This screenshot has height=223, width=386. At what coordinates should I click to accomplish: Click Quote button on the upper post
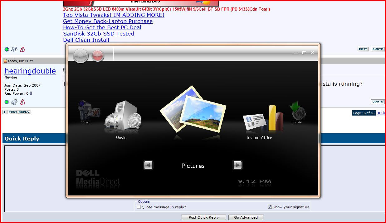378,49
